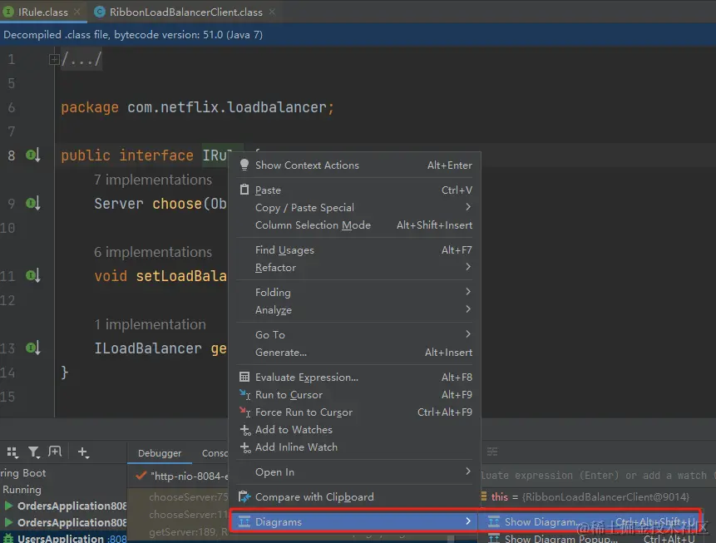Click the '7 implementations' inlay hint
716x543 pixels.
coord(153,180)
